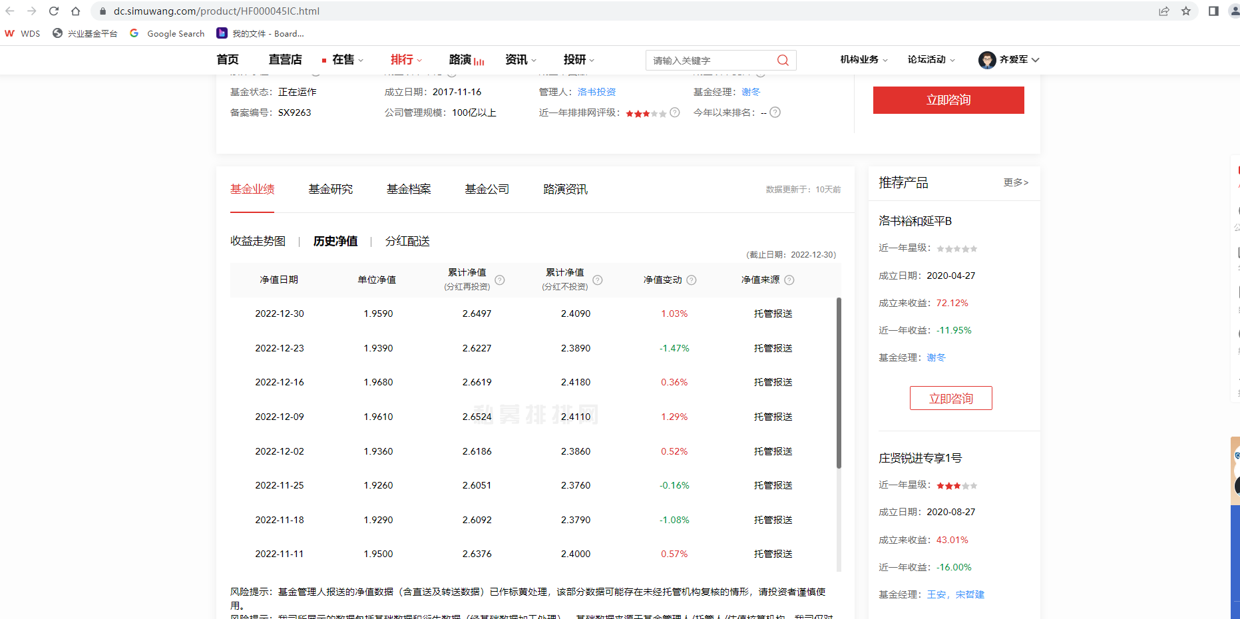Image resolution: width=1240 pixels, height=619 pixels.
Task: Click help icon beside 净值来源 column
Action: point(789,280)
